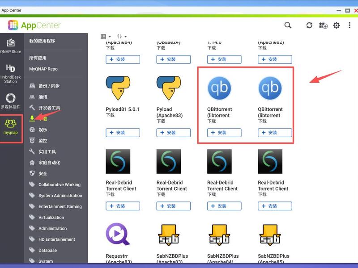This screenshot has width=358, height=268.
Task: Select the 实用工具 category
Action: pyautogui.click(x=43, y=151)
